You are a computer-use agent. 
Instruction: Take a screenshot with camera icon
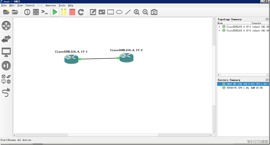(x=154, y=12)
